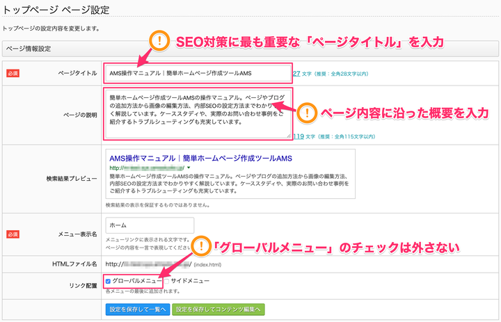Click the green dropdown arrow beside preview URL
The width and height of the screenshot is (501, 322).
189,168
